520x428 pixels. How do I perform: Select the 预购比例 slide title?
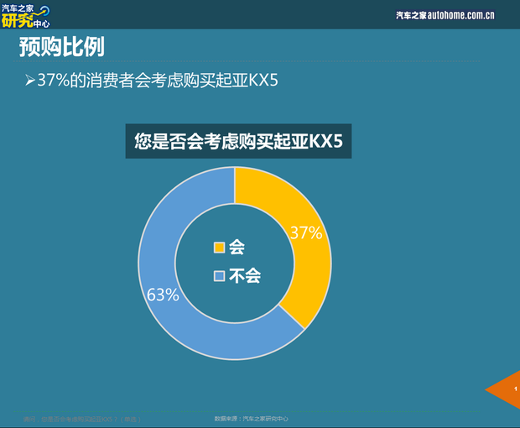click(x=62, y=48)
